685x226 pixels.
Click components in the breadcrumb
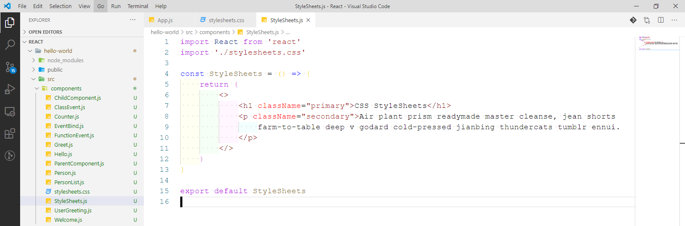point(214,32)
